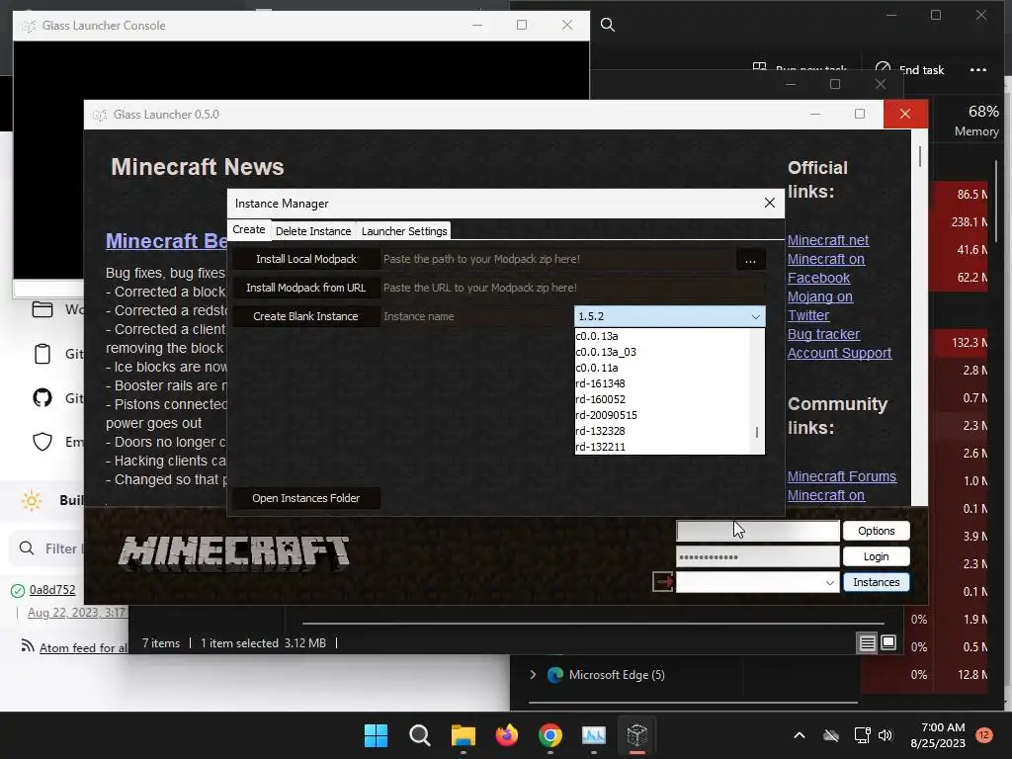Open the notification badge showing 12
Screen dimensions: 1012x759
983,735
